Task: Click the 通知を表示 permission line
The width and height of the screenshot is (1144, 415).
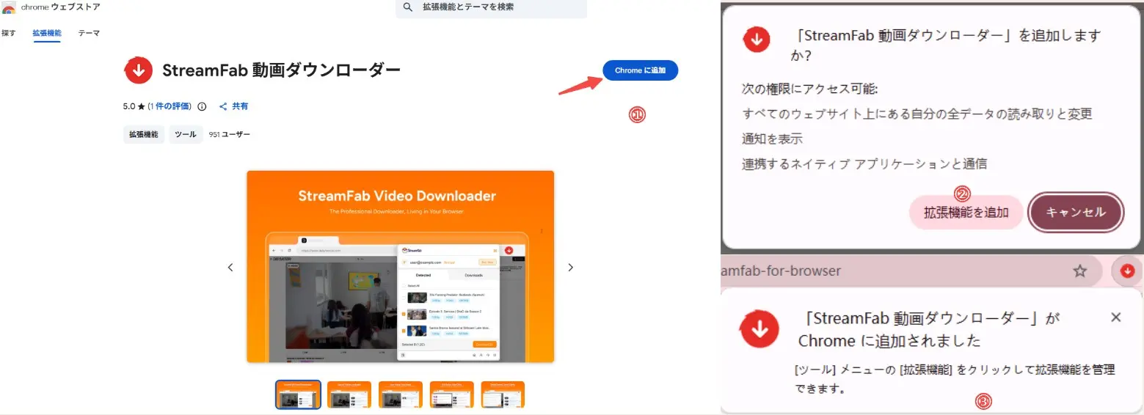Action: pos(773,139)
